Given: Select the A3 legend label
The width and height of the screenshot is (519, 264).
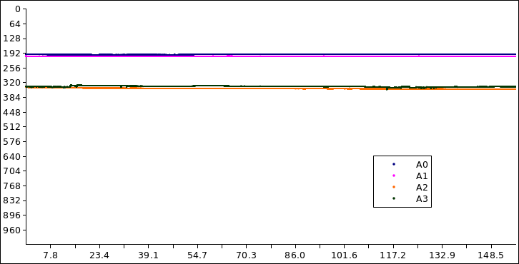Looking at the screenshot, I should (x=422, y=199).
